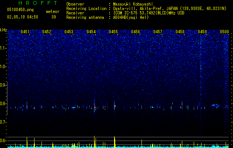Click the 0454 time marker
The height and width of the screenshot is (148, 233).
click(x=91, y=32)
